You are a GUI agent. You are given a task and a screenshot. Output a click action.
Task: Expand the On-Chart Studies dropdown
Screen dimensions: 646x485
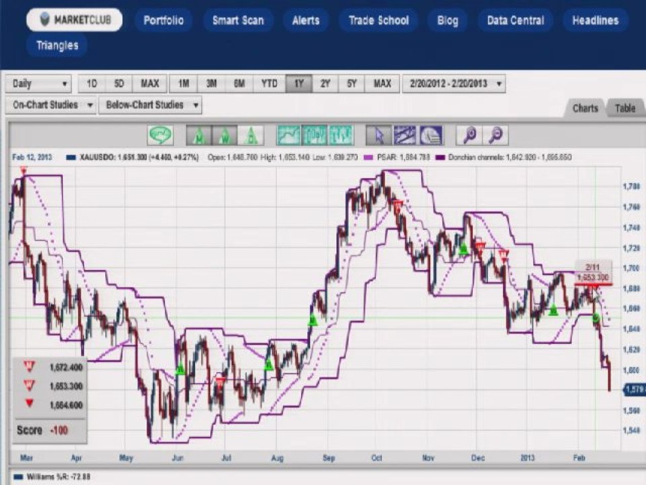(50, 105)
